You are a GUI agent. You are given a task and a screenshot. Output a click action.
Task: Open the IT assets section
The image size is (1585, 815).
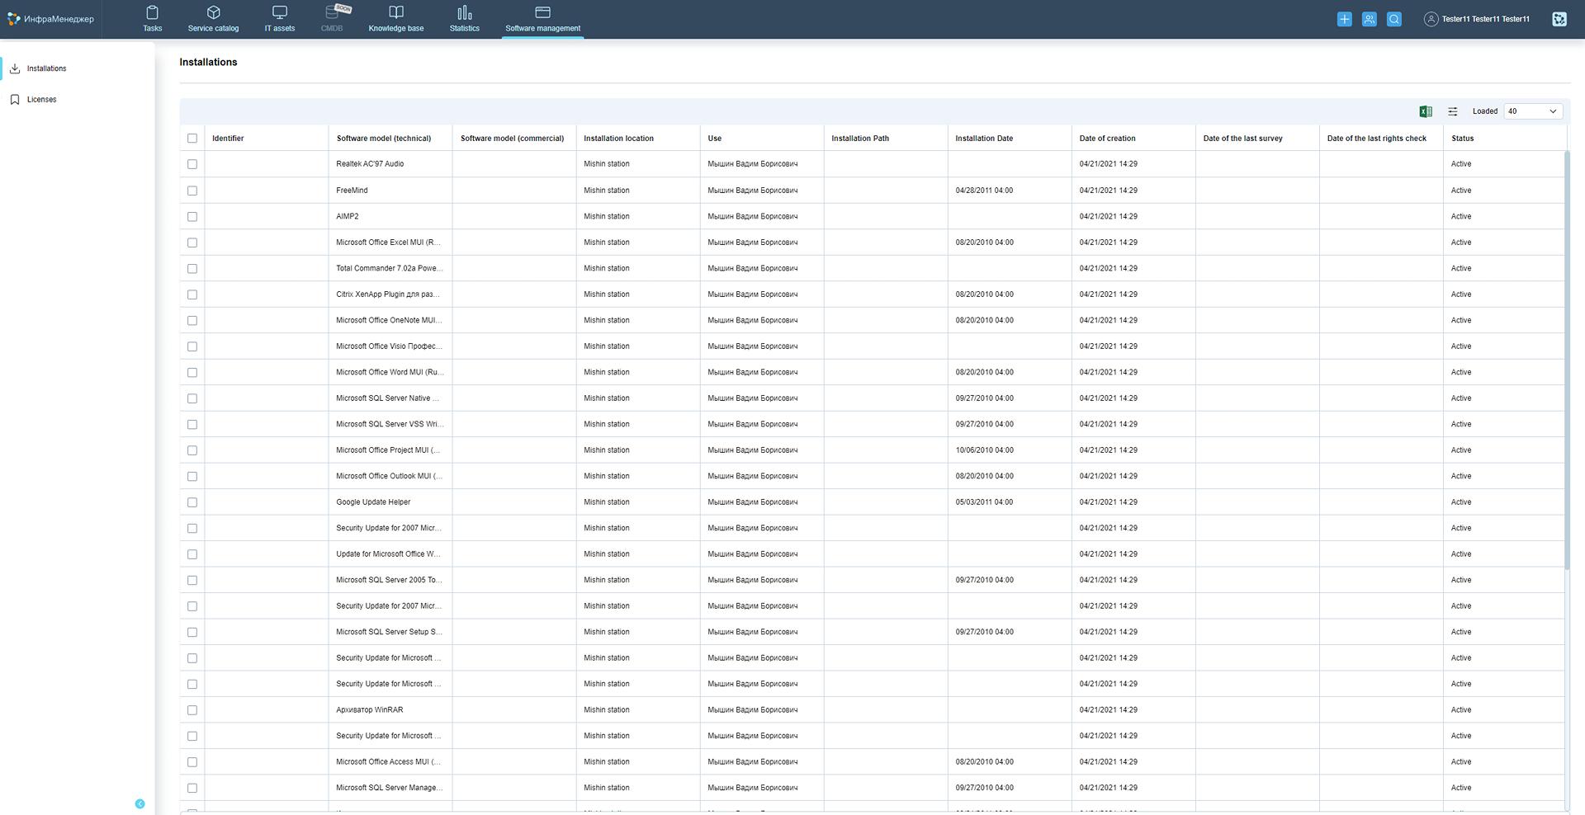[x=279, y=18]
